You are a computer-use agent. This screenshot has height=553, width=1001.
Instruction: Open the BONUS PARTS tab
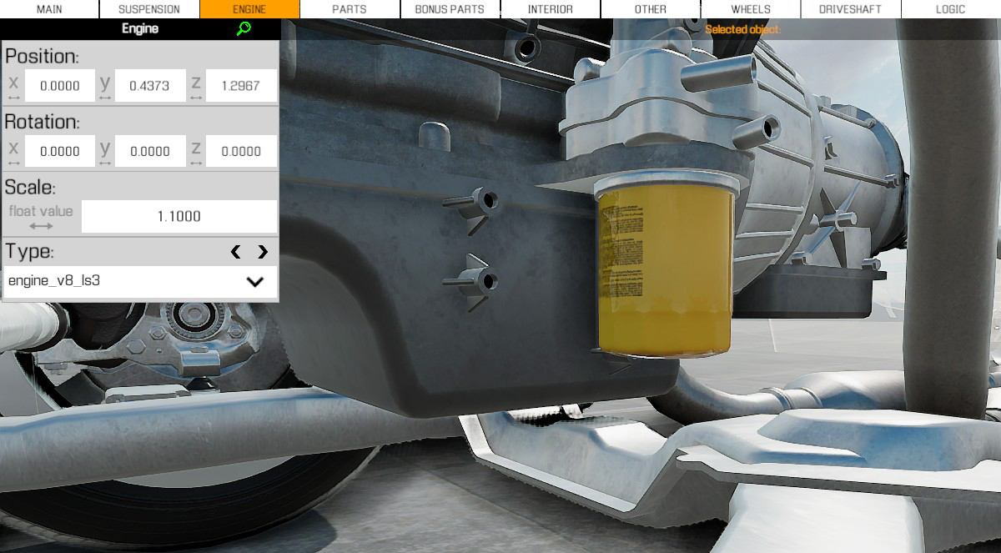(450, 9)
